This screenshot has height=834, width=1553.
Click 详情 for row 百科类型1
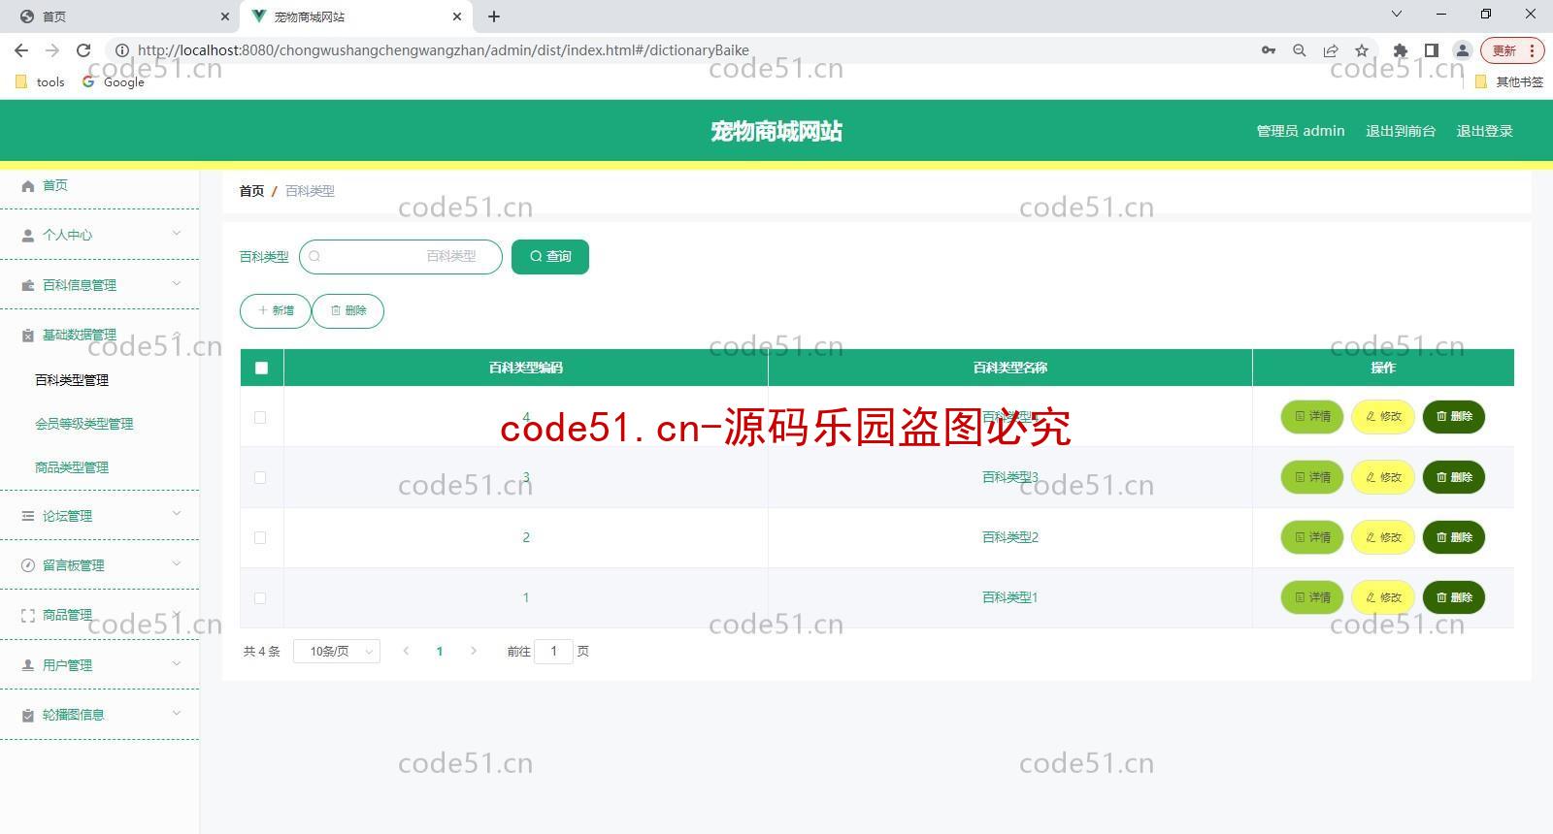coord(1312,597)
